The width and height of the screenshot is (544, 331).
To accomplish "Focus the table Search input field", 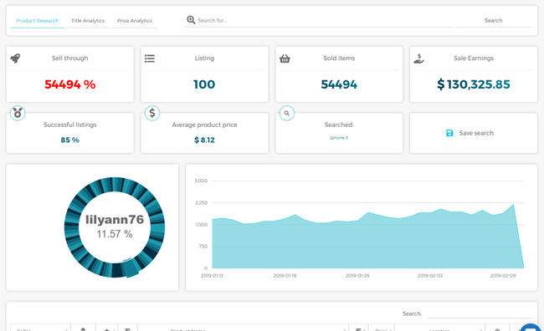I will pos(480,313).
